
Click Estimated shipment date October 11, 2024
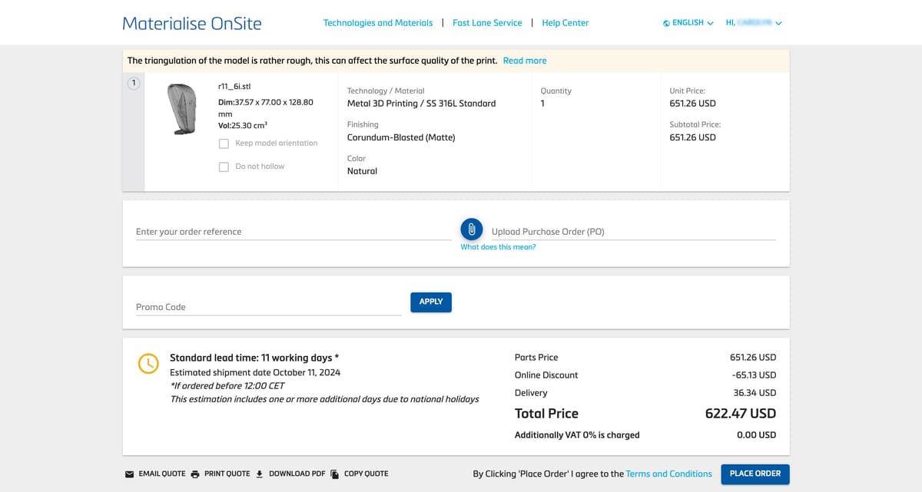click(x=255, y=372)
